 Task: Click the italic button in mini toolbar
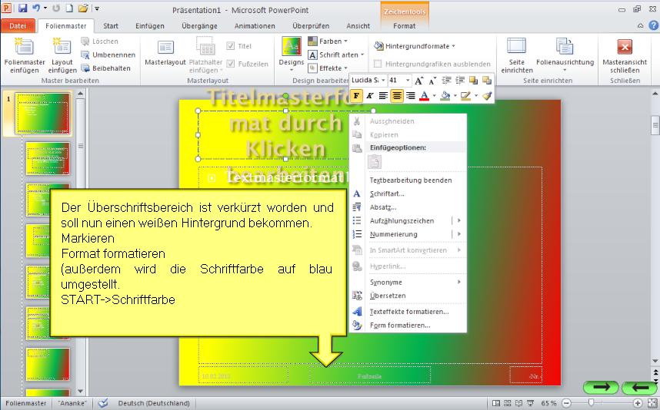pyautogui.click(x=370, y=96)
